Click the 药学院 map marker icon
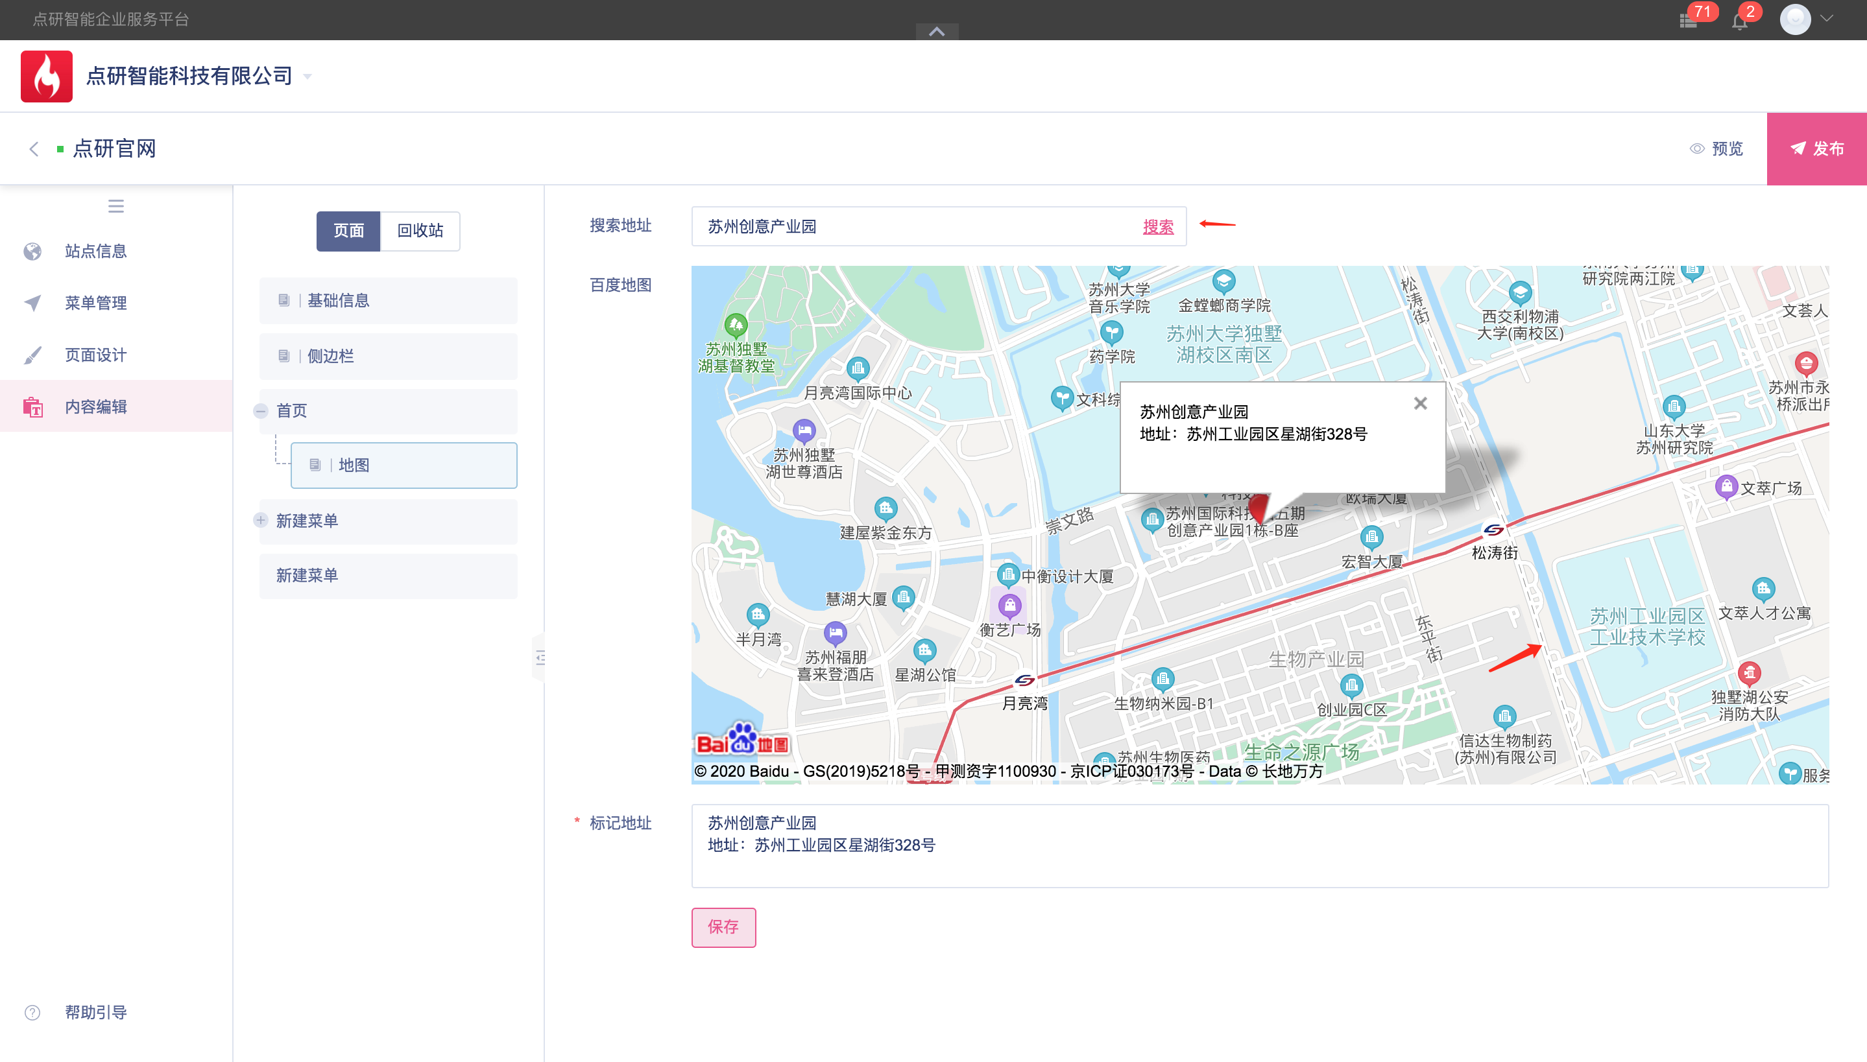1867x1062 pixels. [1111, 333]
